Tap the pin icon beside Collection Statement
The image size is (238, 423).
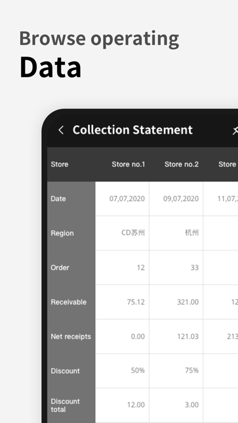[x=235, y=131]
